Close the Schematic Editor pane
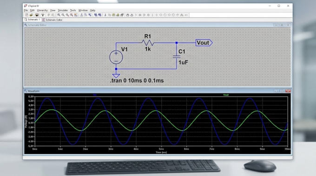The width and height of the screenshot is (316, 176). [x=288, y=25]
